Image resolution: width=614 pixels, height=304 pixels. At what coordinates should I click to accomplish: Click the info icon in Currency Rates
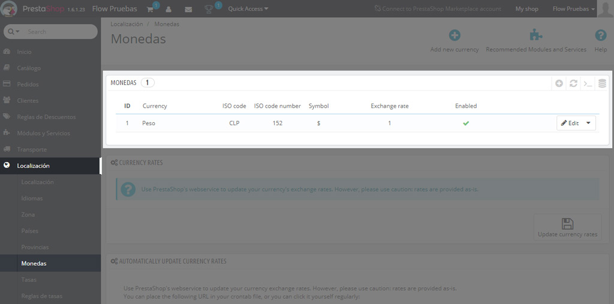point(128,190)
